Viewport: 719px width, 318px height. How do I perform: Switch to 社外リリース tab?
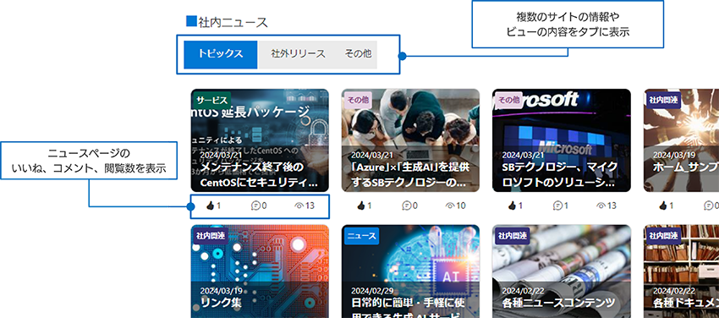pyautogui.click(x=298, y=54)
